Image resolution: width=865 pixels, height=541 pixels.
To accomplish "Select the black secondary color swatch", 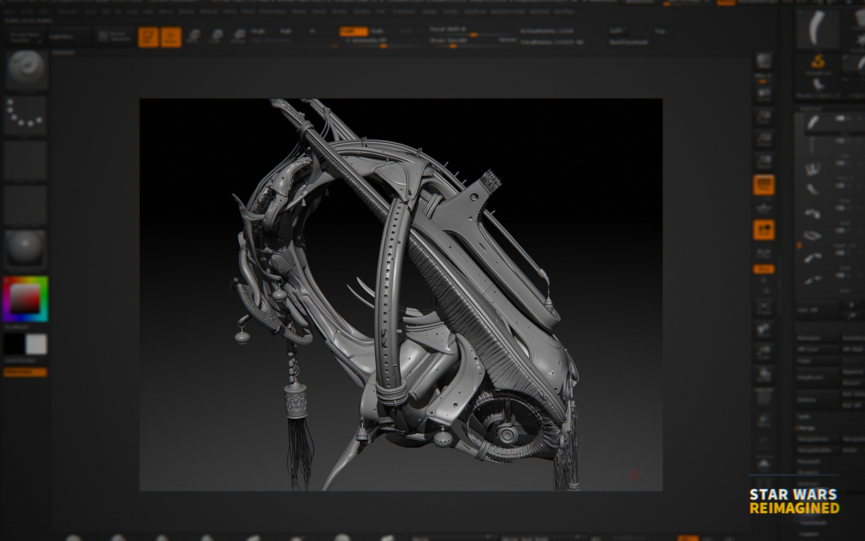I will point(14,344).
